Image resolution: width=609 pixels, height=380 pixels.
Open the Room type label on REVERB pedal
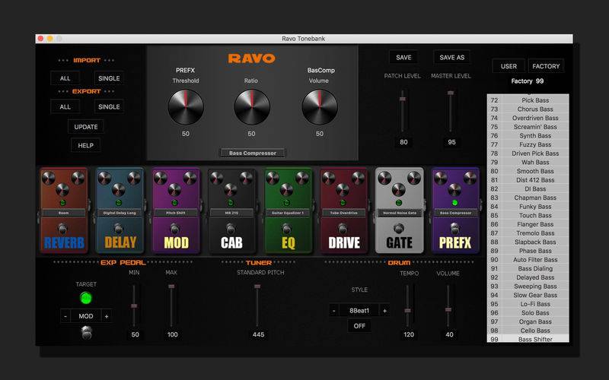click(63, 213)
